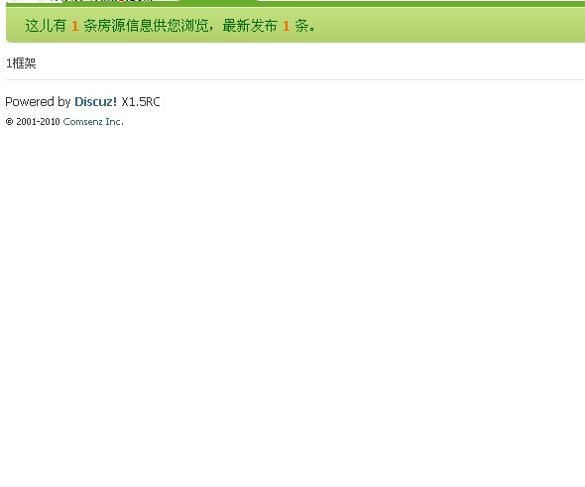
Task: Click the © 2001-2010 copyright text
Action: coord(33,122)
